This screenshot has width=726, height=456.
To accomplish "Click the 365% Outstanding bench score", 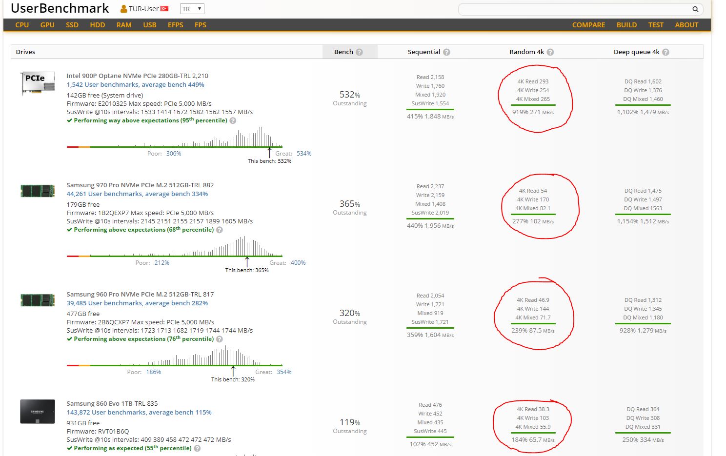I will tap(350, 207).
